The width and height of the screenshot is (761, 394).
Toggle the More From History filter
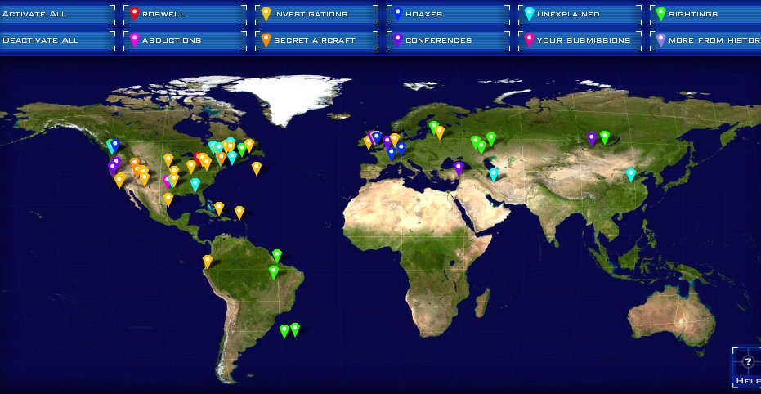click(705, 40)
